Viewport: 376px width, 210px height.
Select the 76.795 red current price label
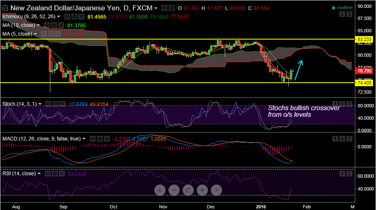point(364,71)
